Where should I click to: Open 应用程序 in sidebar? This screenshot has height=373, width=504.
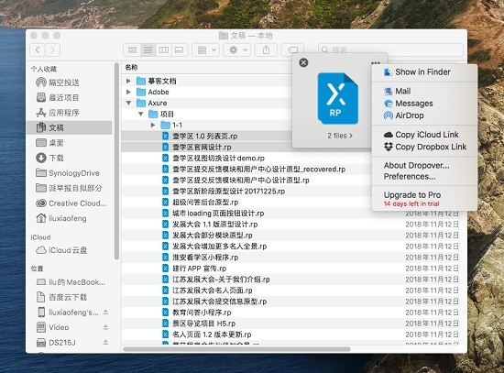tap(70, 113)
